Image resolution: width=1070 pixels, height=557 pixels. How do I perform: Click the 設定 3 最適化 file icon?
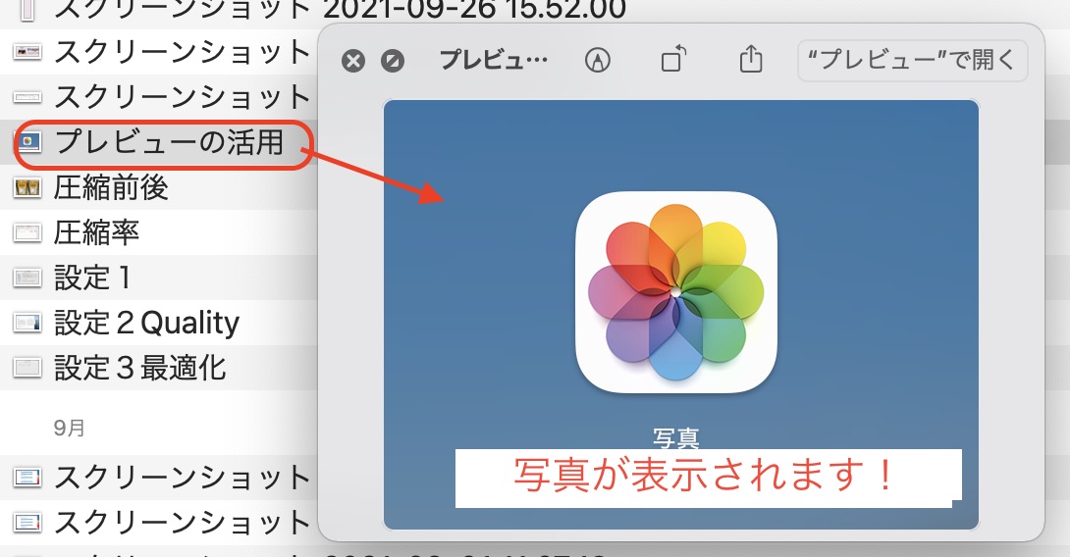tap(27, 368)
